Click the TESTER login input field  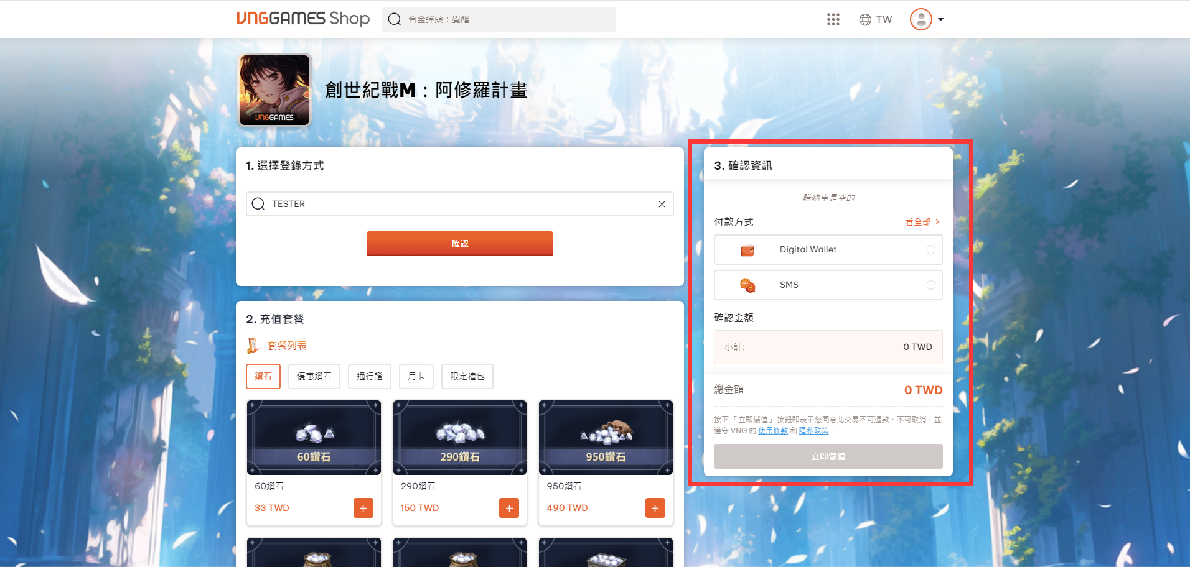click(x=459, y=204)
